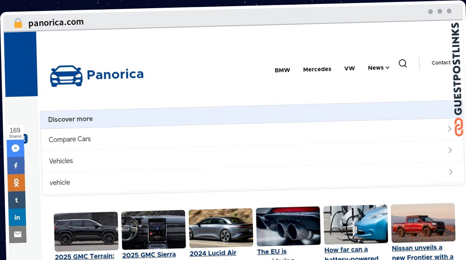Share via Messenger icon
466x260 pixels.
pos(16,149)
